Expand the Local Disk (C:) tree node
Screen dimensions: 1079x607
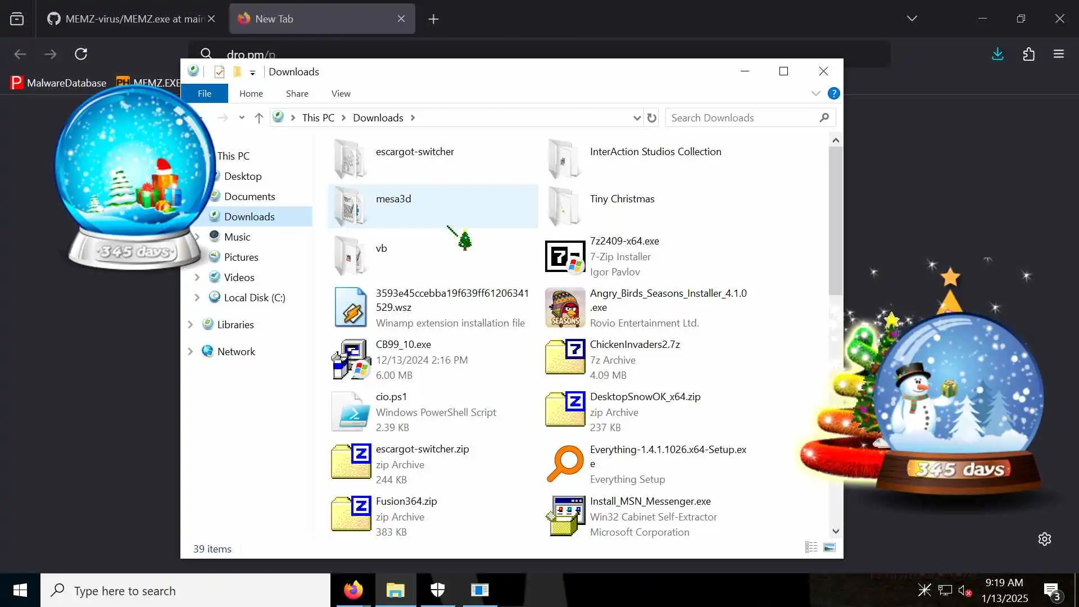197,297
